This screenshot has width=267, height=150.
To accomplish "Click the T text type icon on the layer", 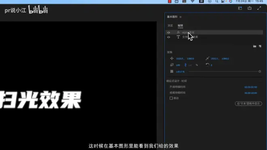I will click(x=178, y=37).
